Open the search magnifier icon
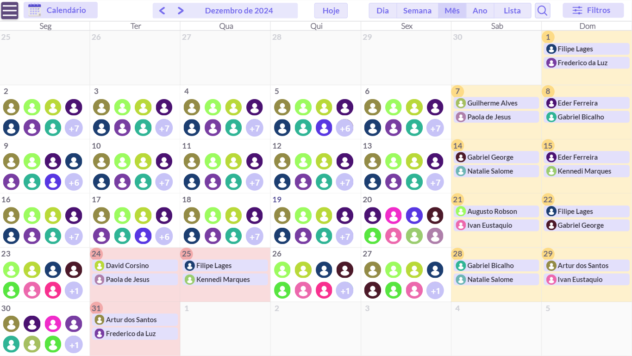This screenshot has width=632, height=356. 542,10
